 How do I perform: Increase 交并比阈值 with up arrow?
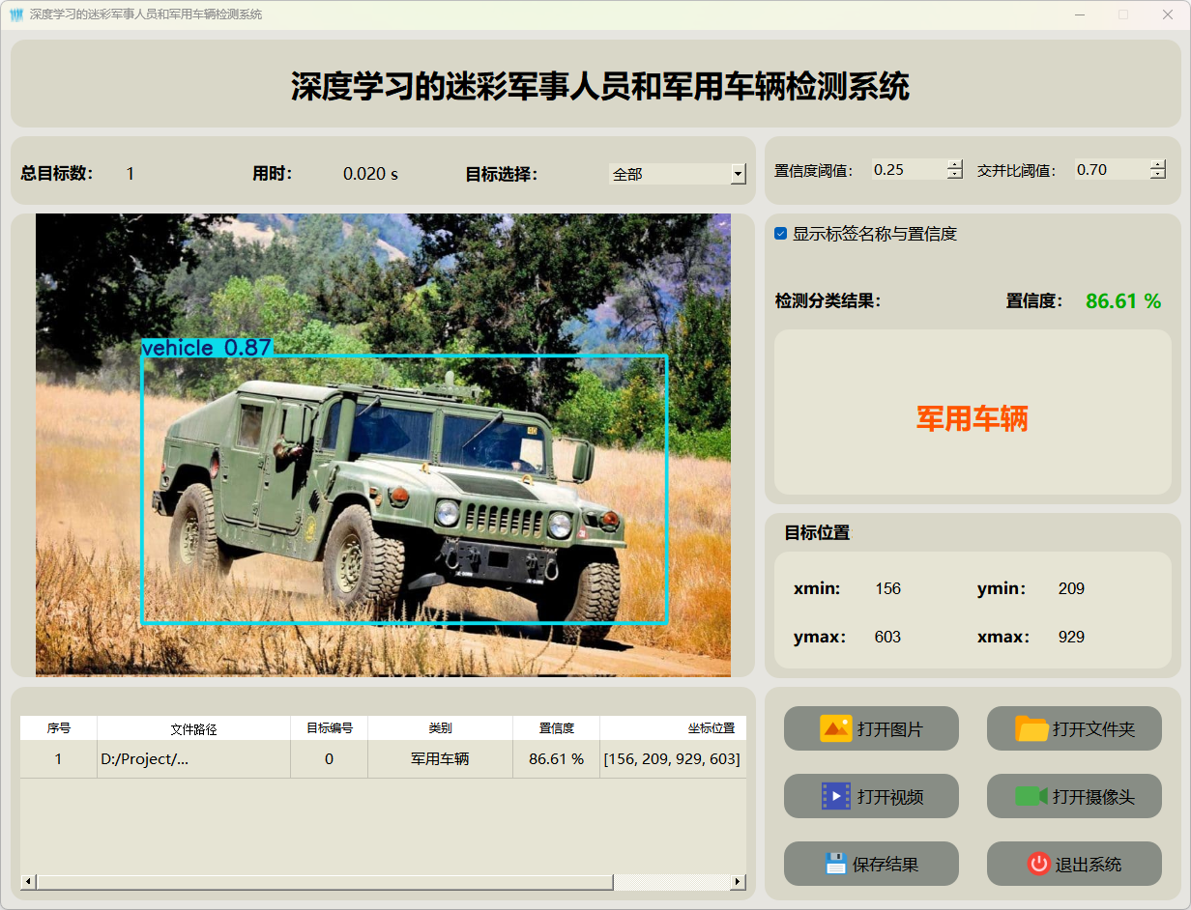pyautogui.click(x=1158, y=164)
